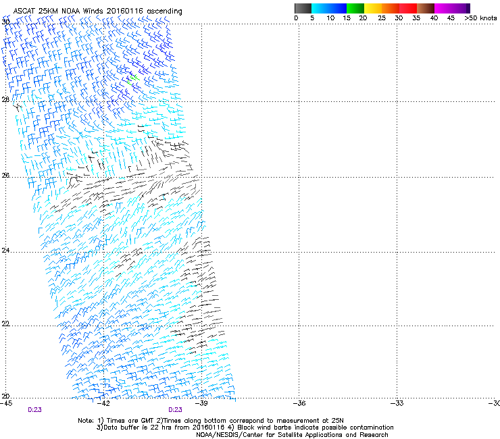
Task: Click the legend value '25'
Action: coord(382,18)
